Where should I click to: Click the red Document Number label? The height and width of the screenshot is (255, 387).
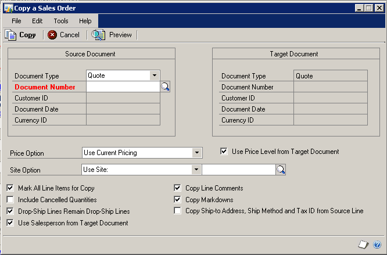(x=45, y=87)
